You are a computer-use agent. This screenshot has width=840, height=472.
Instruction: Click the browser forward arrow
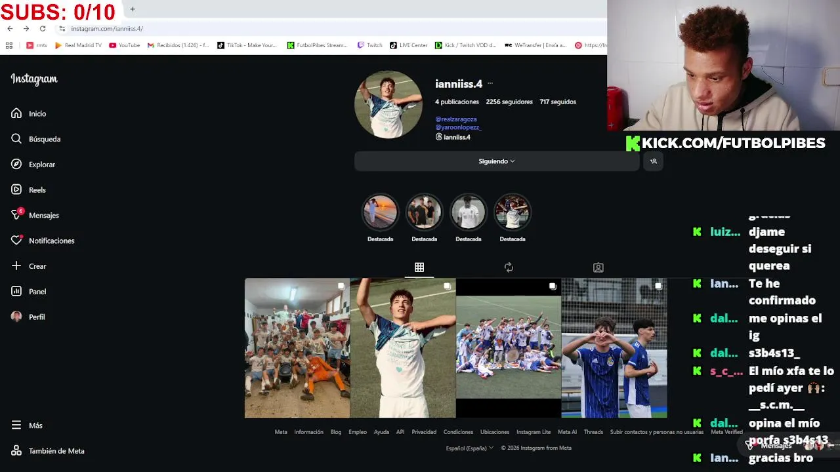pos(26,28)
